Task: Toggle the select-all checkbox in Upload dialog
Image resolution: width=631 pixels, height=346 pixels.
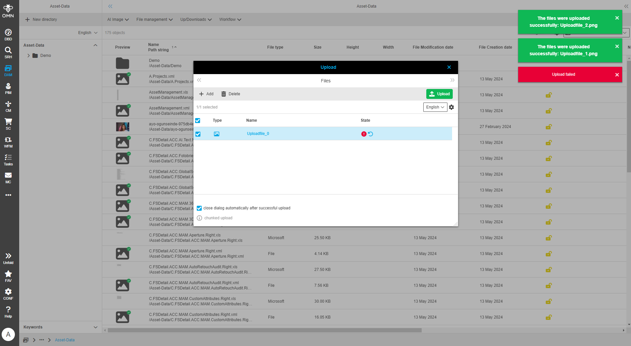Action: [198, 120]
